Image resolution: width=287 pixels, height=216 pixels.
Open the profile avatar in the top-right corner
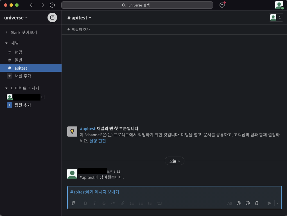point(279,5)
